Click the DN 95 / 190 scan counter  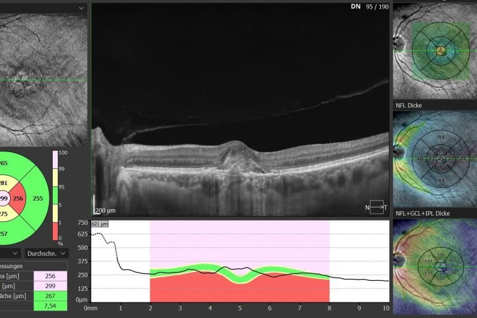pos(370,7)
